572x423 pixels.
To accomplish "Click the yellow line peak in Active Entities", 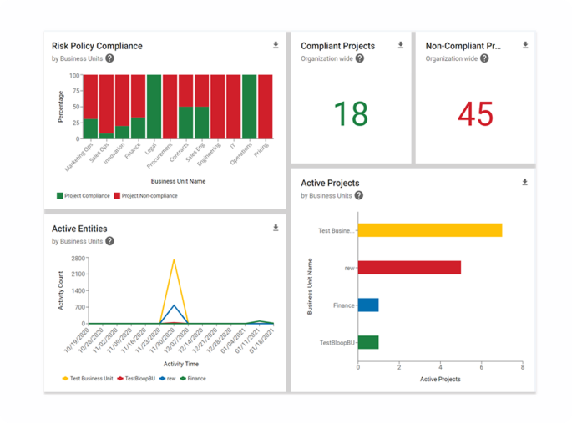I will tap(174, 259).
